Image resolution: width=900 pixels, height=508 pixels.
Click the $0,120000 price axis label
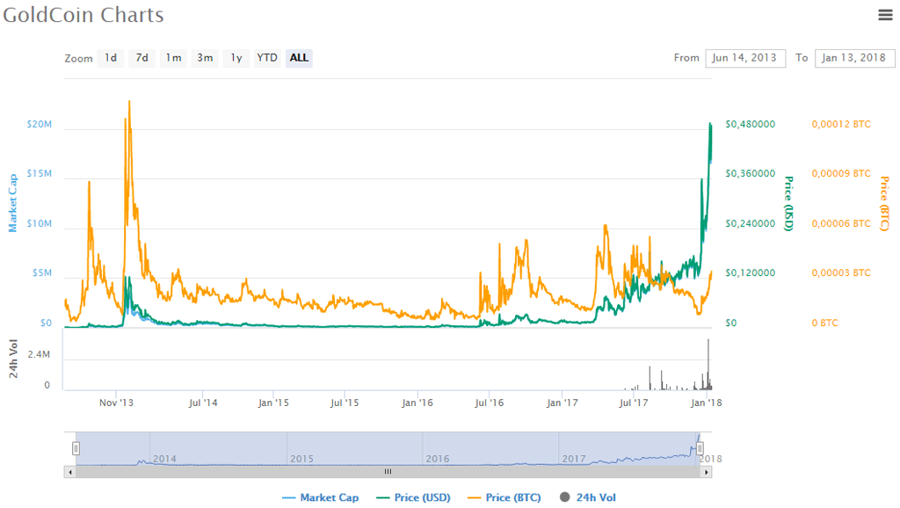pyautogui.click(x=751, y=273)
